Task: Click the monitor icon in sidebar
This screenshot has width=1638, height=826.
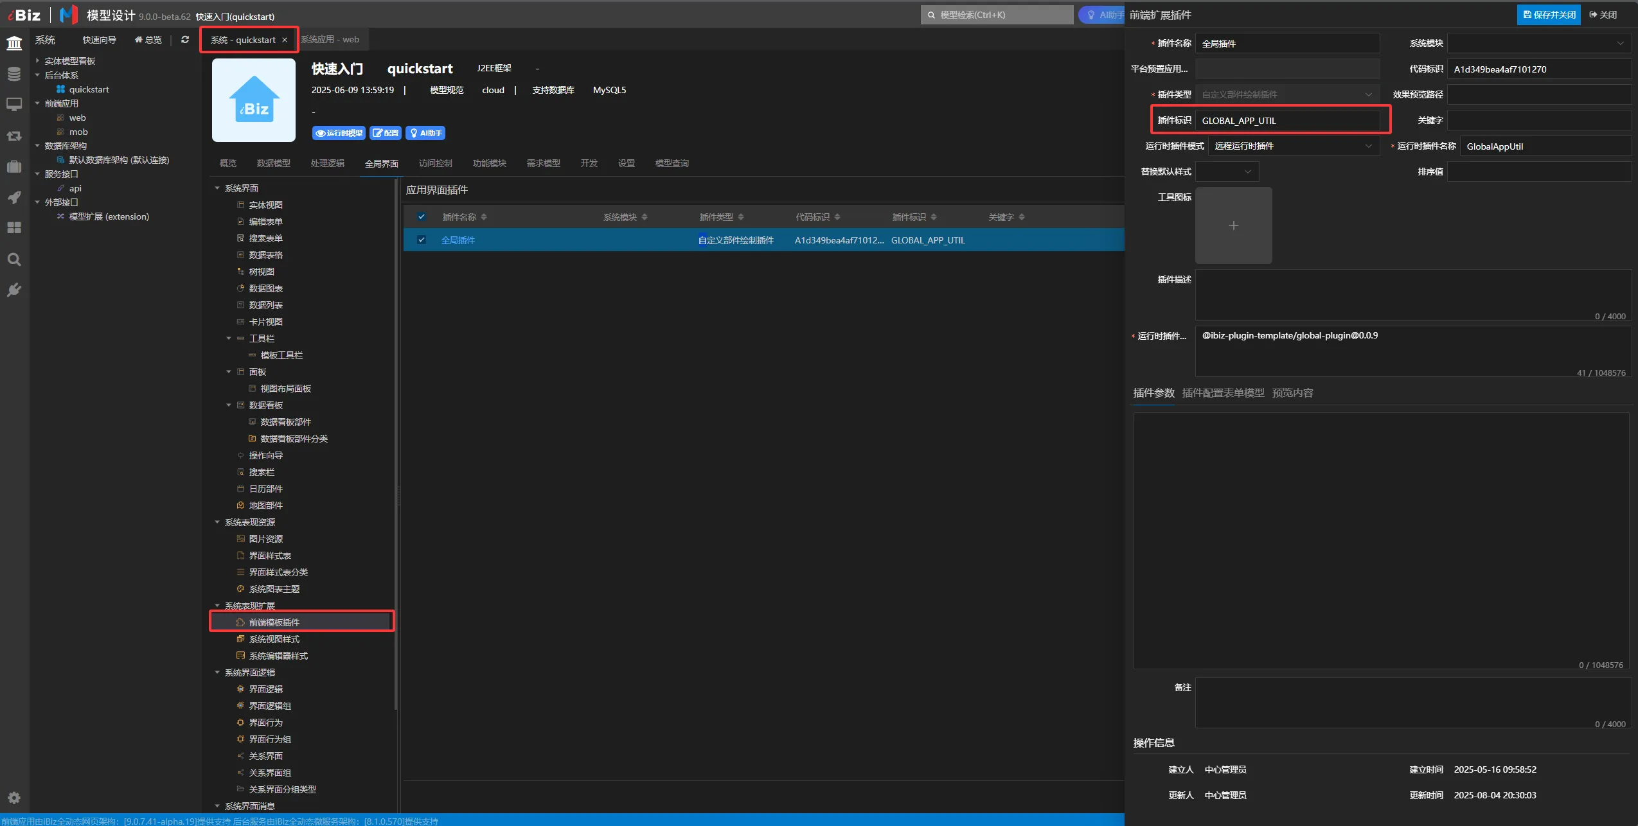Action: click(14, 104)
